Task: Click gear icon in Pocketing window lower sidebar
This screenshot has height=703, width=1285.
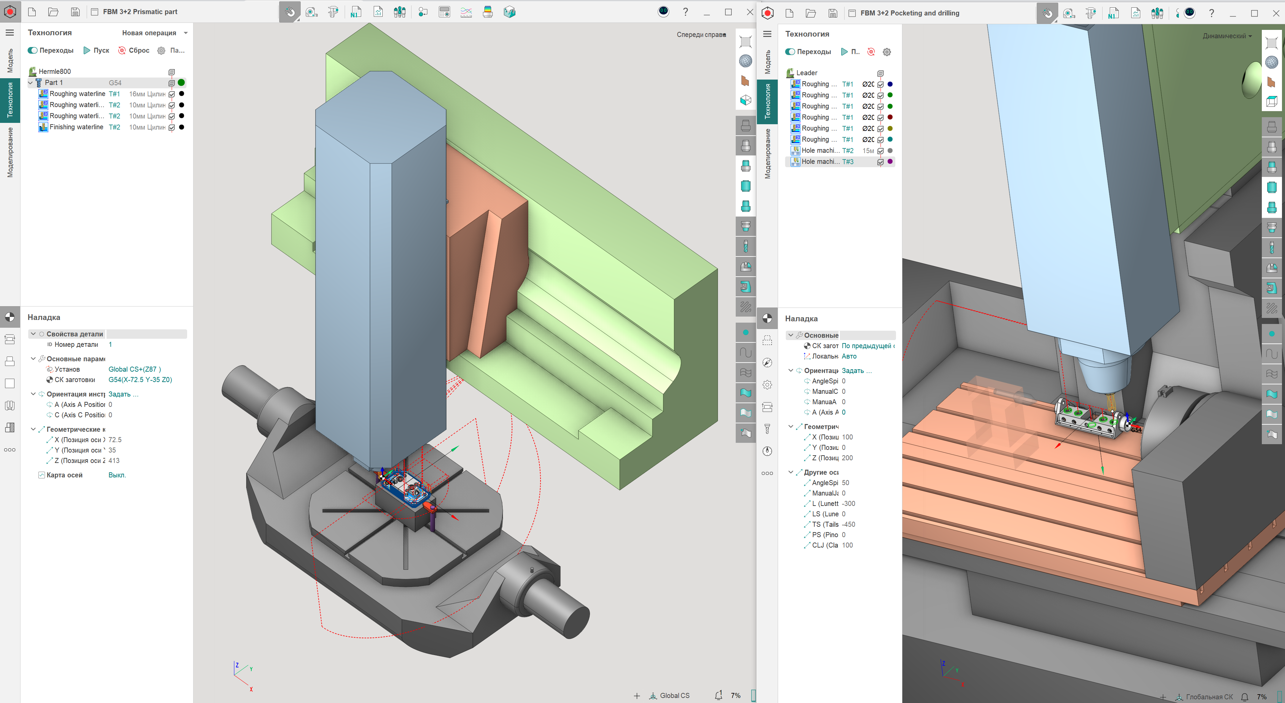Action: click(x=767, y=384)
